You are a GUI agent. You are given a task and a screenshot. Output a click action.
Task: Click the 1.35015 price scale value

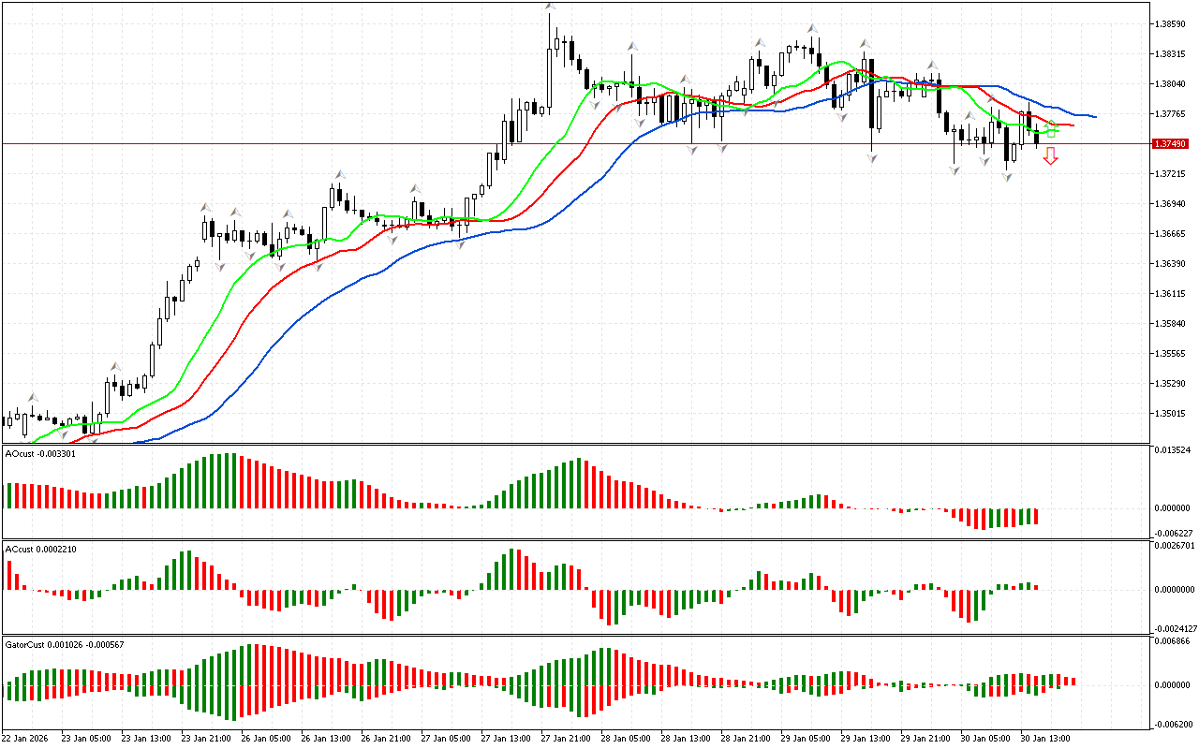(x=1172, y=413)
